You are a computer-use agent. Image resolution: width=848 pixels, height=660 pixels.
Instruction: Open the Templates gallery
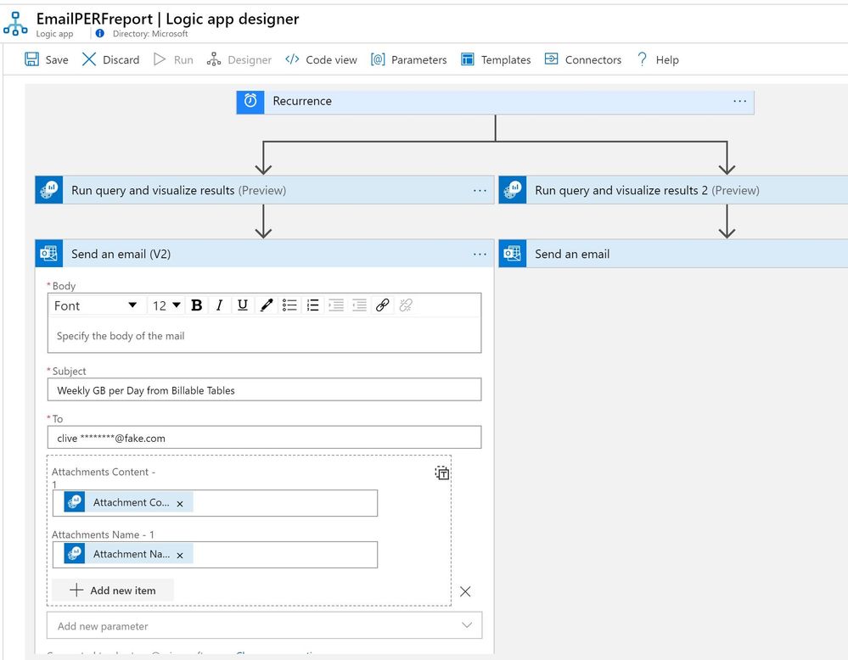click(x=496, y=59)
